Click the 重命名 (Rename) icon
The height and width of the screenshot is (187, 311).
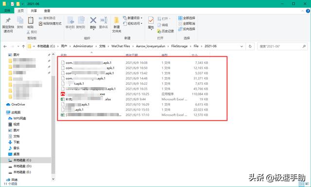click(x=104, y=20)
